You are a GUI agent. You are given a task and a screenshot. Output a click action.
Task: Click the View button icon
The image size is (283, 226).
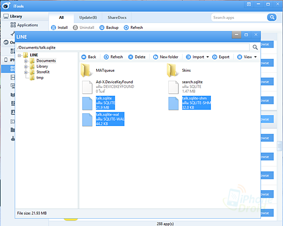click(240, 57)
